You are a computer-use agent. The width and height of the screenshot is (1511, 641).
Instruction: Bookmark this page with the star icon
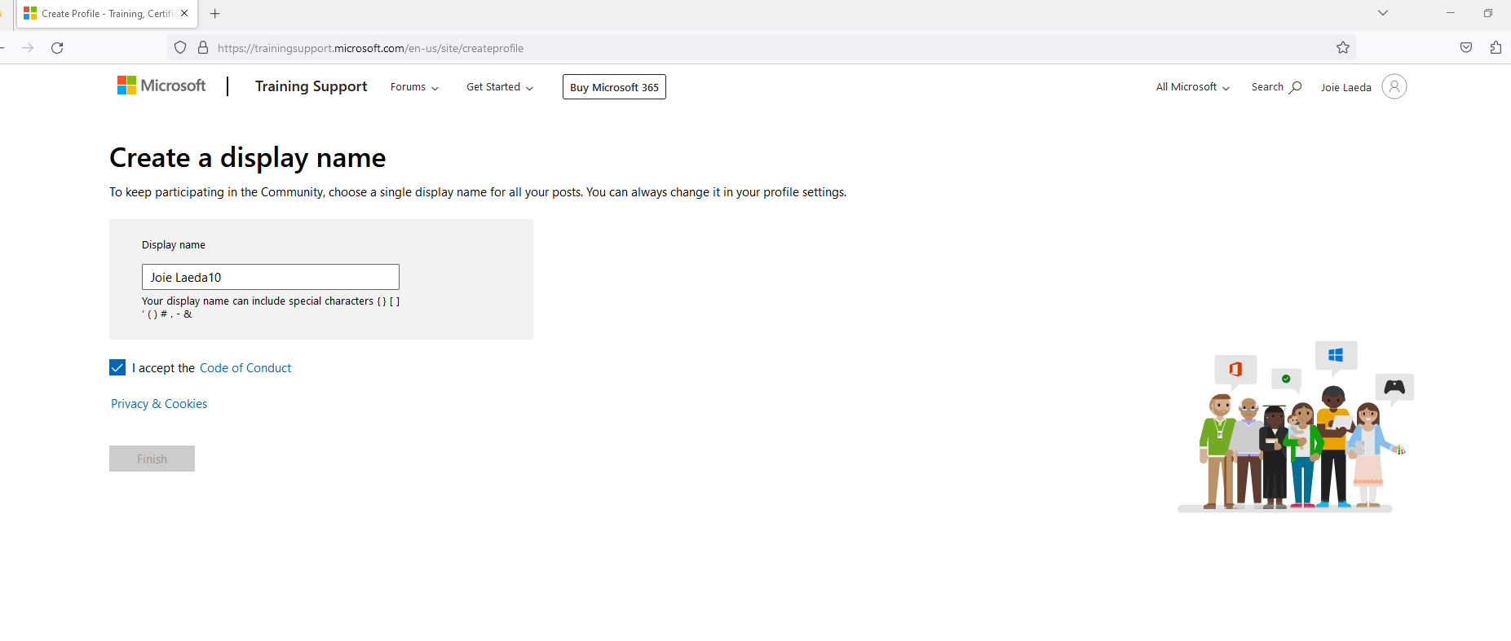[1343, 48]
